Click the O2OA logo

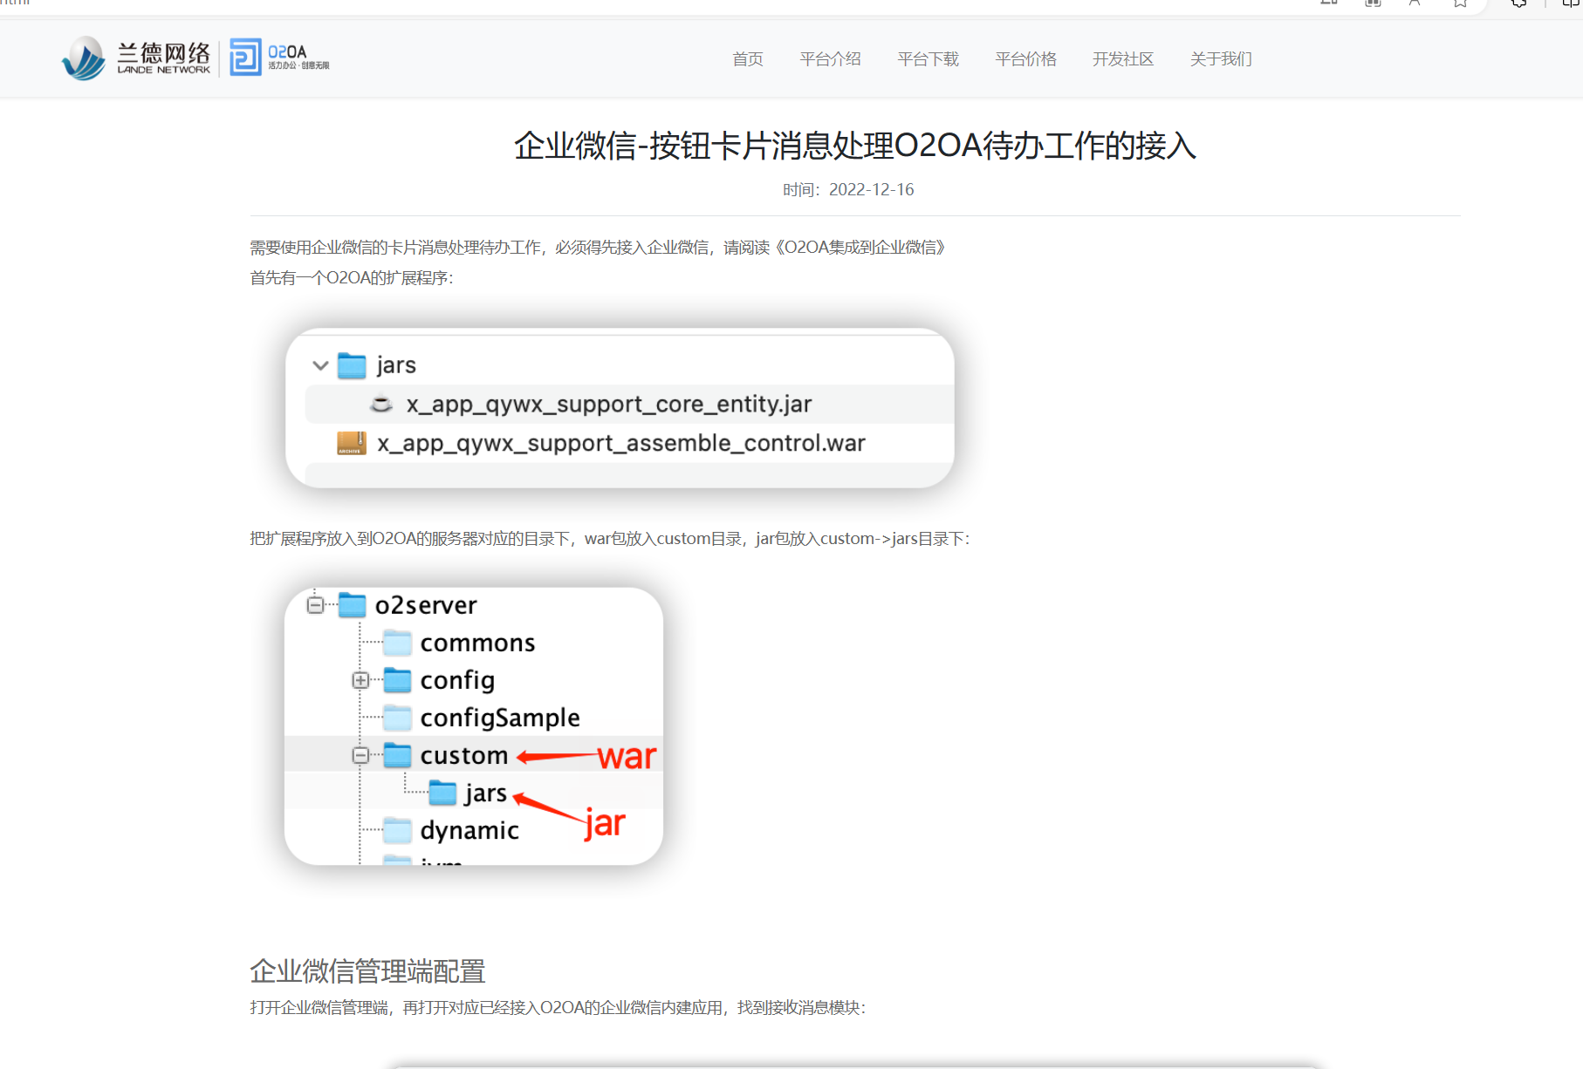click(x=280, y=58)
